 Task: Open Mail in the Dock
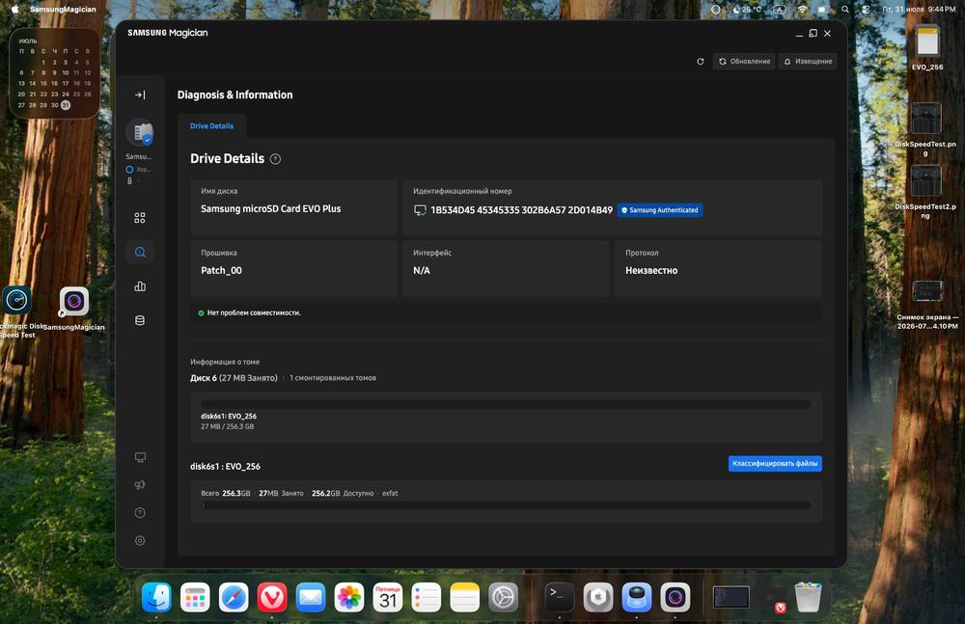point(311,597)
